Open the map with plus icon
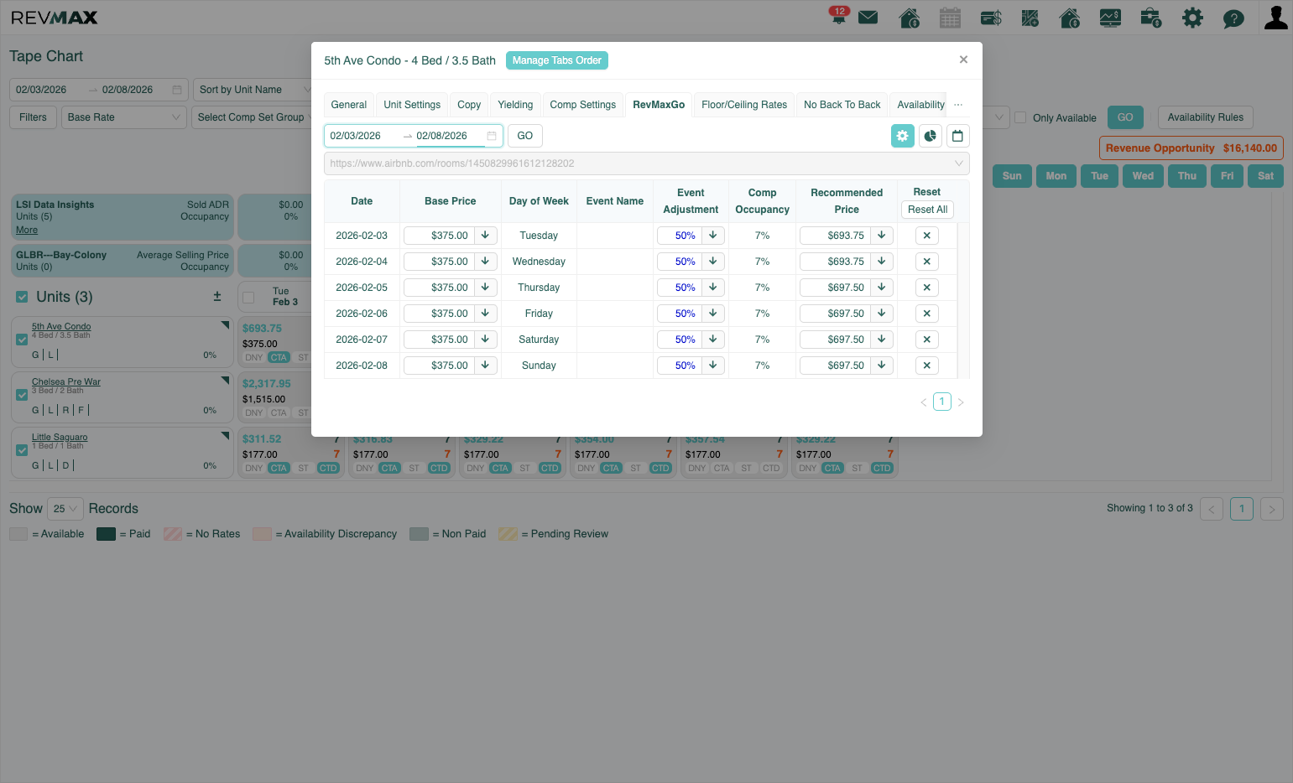The image size is (1293, 783). pyautogui.click(x=1030, y=18)
